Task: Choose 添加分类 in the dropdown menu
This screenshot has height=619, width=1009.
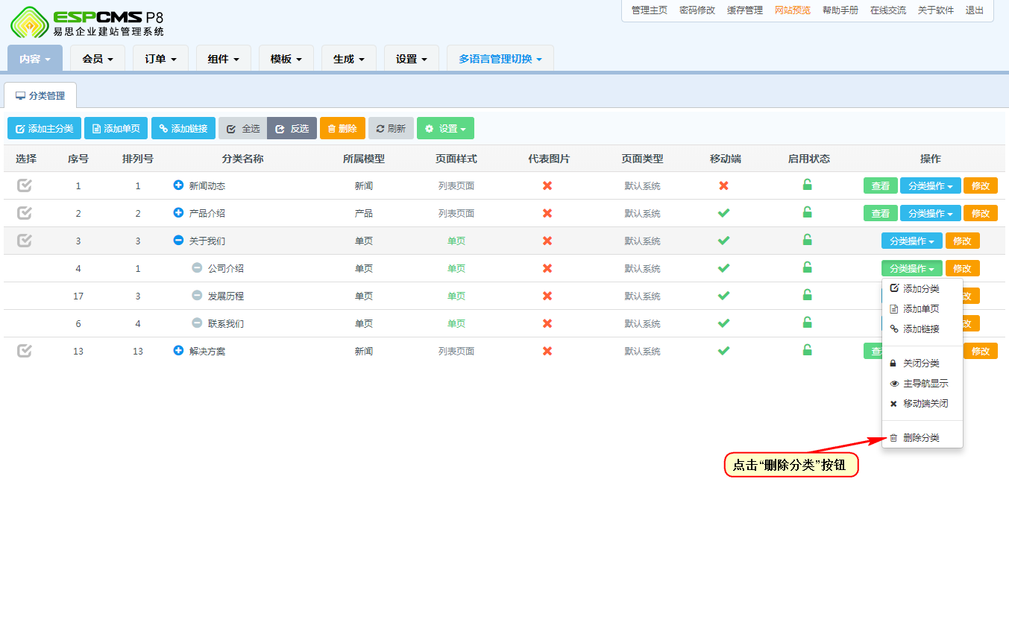Action: coord(922,289)
